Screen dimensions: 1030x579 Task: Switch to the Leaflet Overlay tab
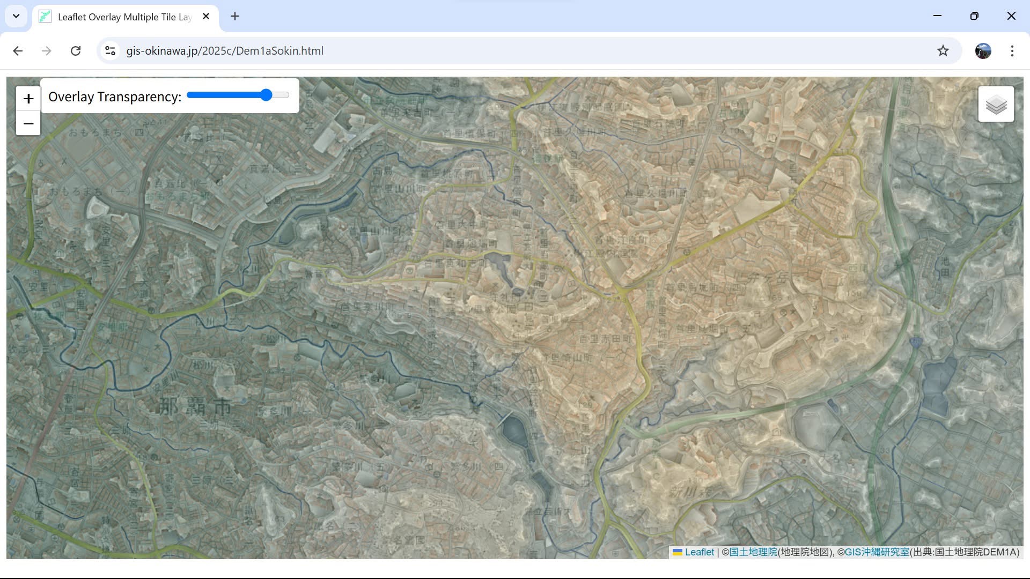click(118, 17)
